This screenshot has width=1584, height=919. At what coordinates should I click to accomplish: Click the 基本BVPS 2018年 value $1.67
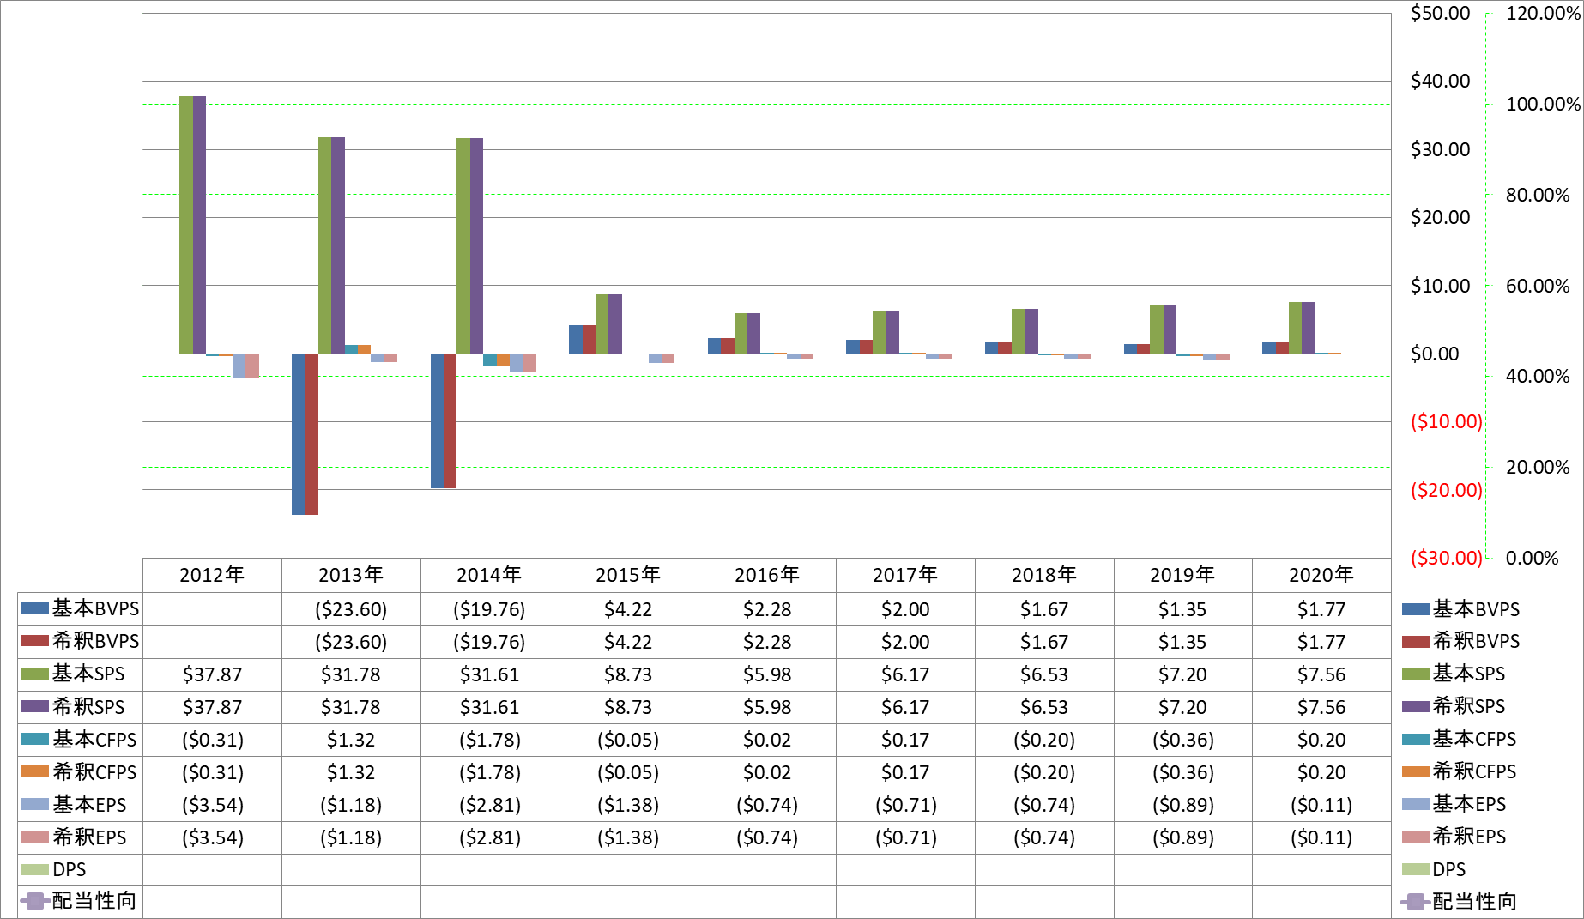[x=1044, y=609]
